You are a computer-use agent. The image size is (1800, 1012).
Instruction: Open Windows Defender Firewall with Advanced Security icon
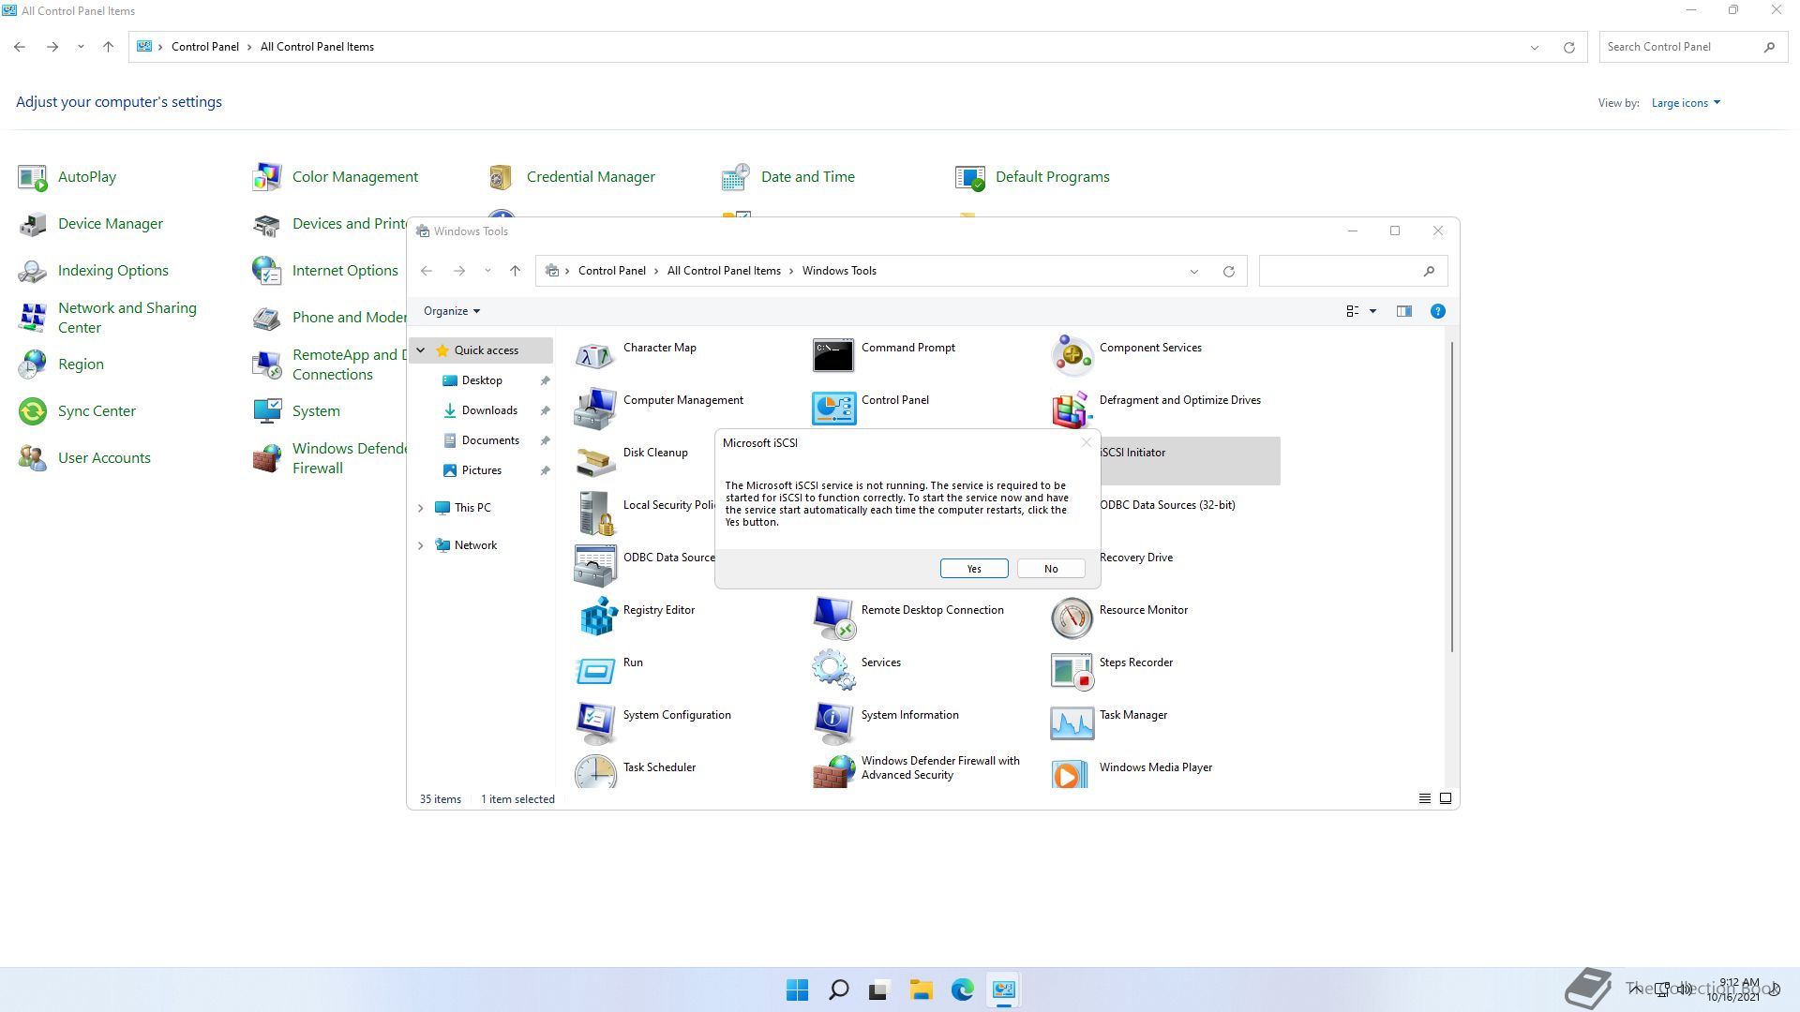[x=833, y=772]
